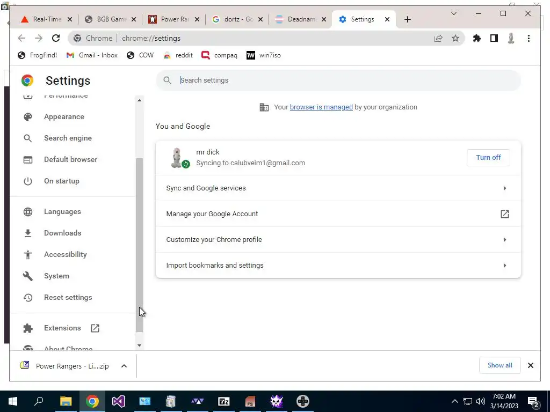
Task: Open the Windows Start menu
Action: click(13, 401)
